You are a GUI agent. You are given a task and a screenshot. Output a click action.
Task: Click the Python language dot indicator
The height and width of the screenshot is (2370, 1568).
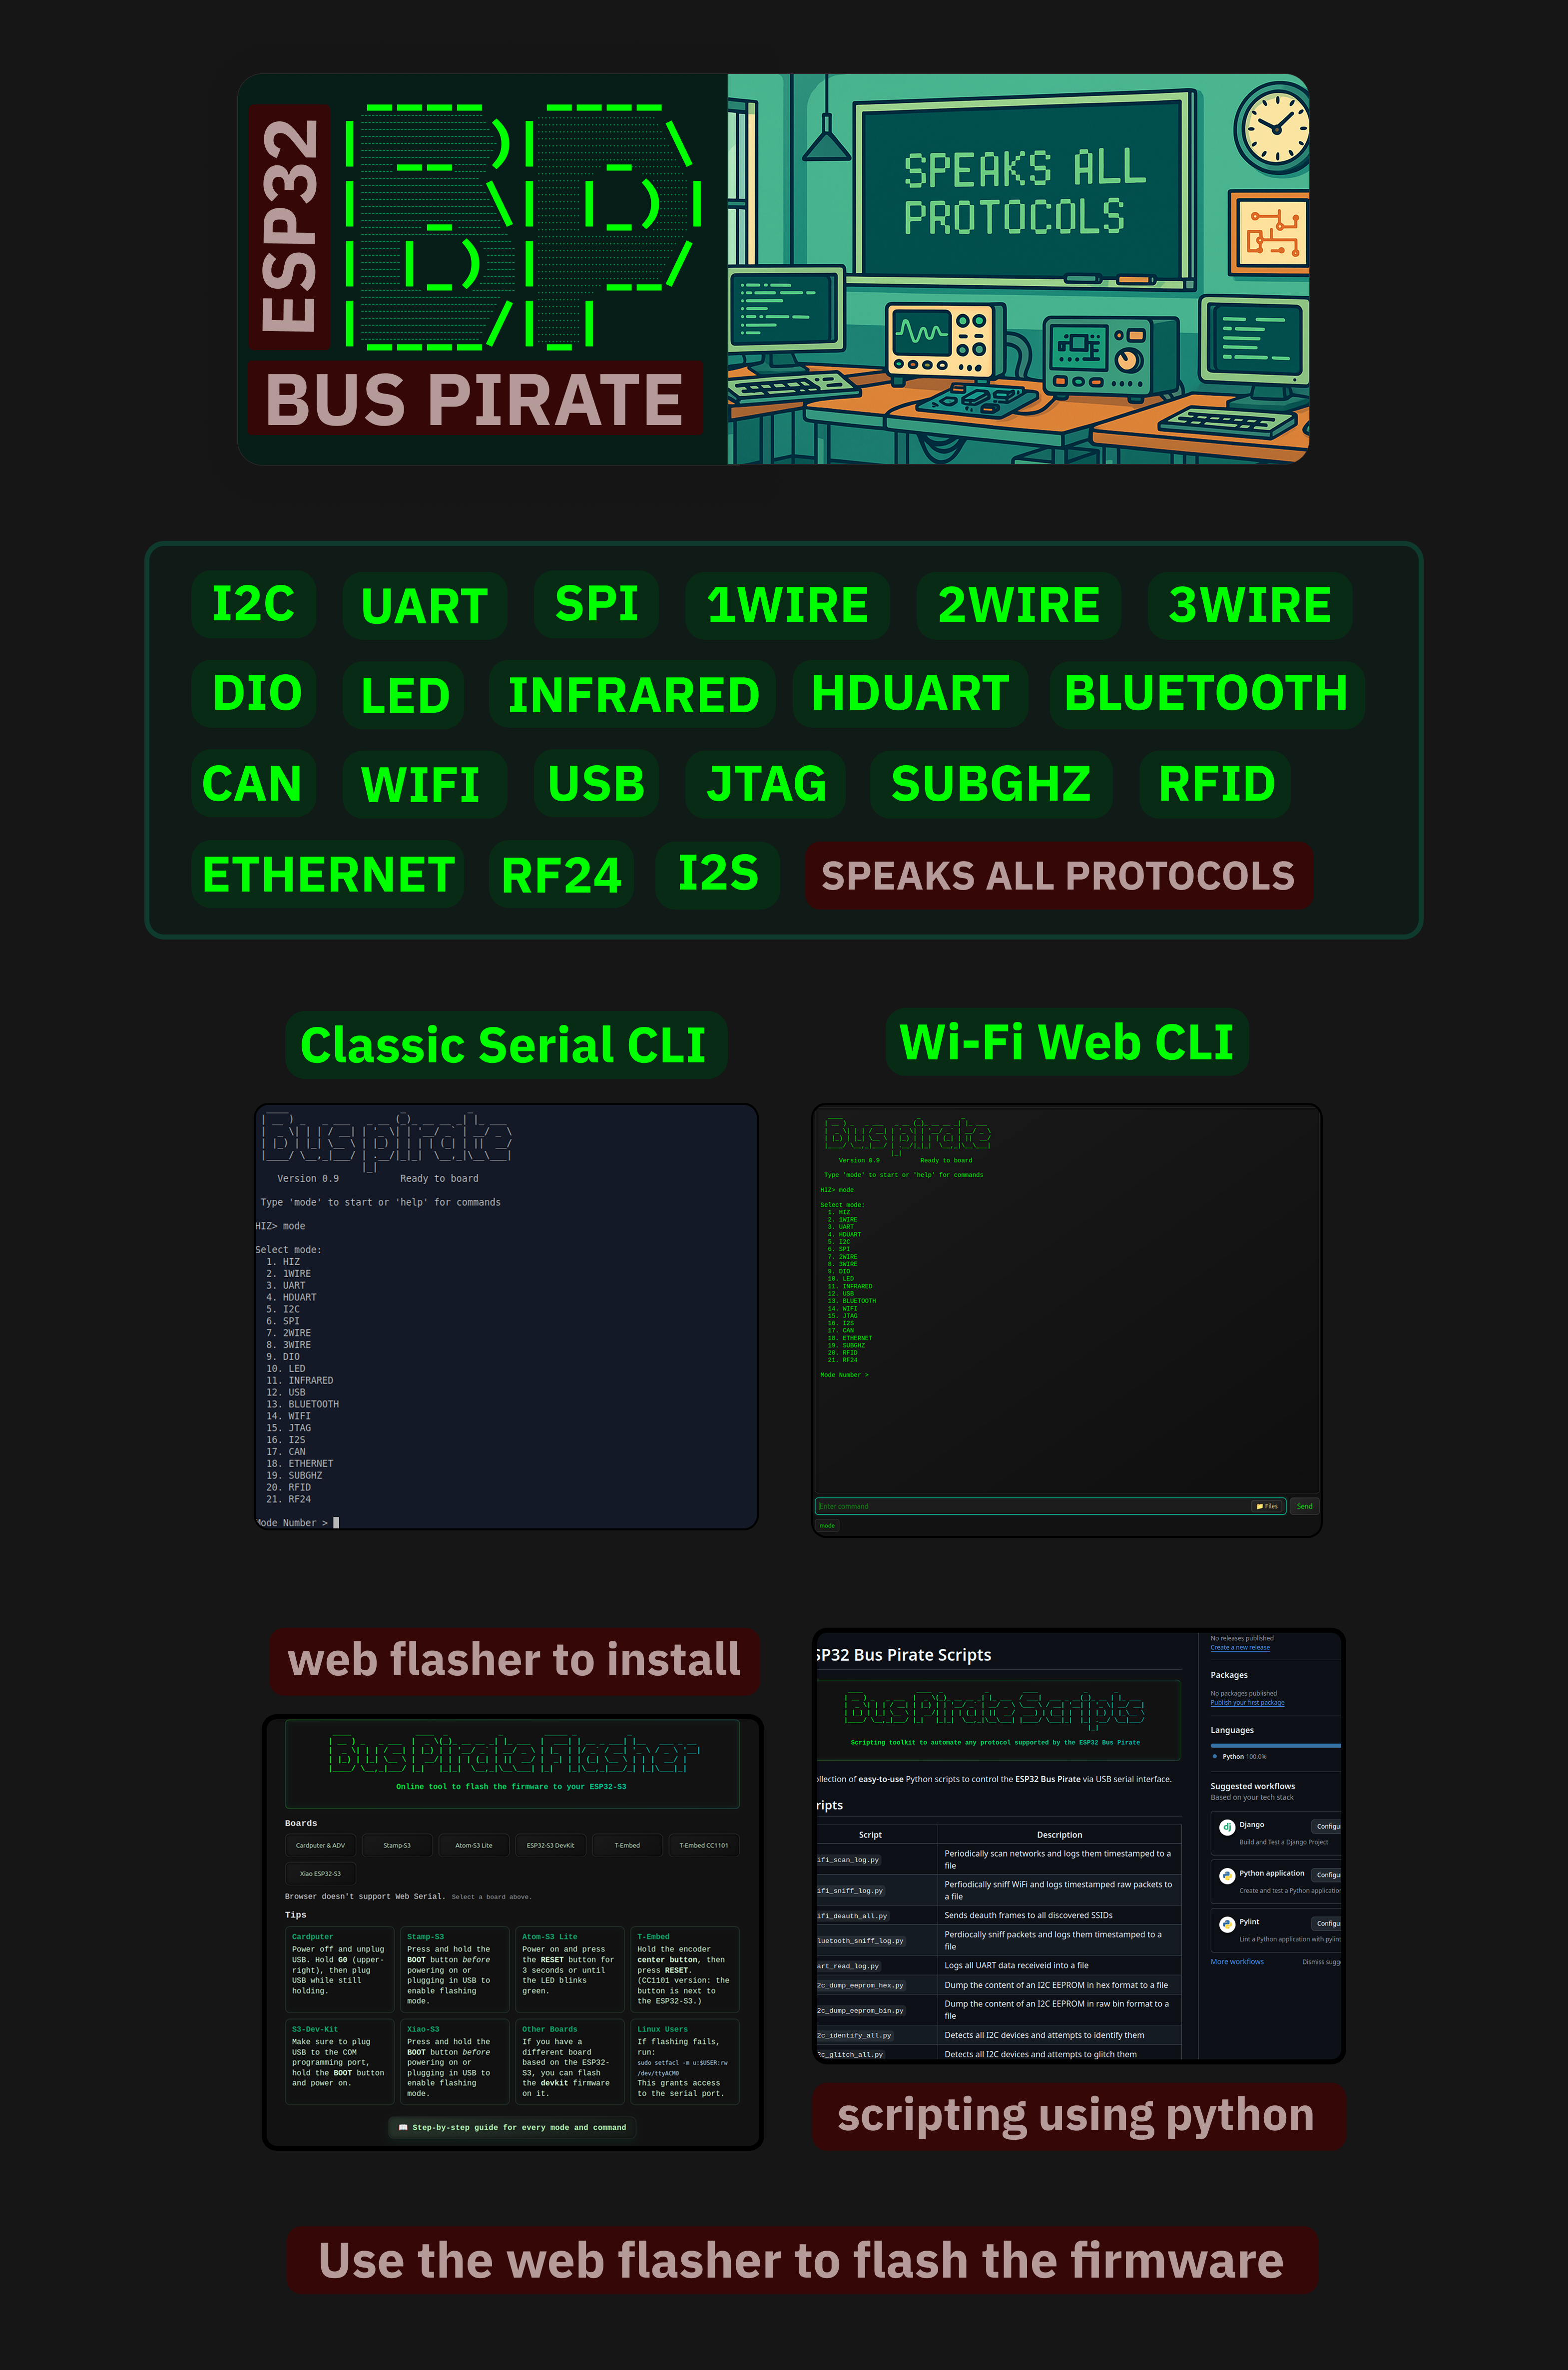click(x=1215, y=1756)
